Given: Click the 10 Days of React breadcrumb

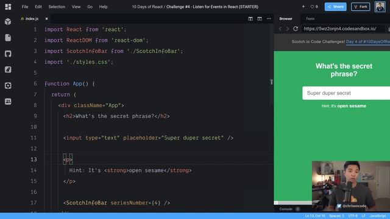Looking at the screenshot, I should pos(147,7).
